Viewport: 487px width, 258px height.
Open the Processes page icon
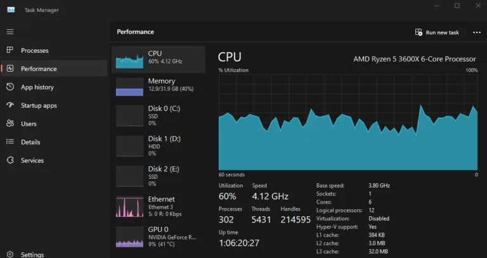(10, 50)
